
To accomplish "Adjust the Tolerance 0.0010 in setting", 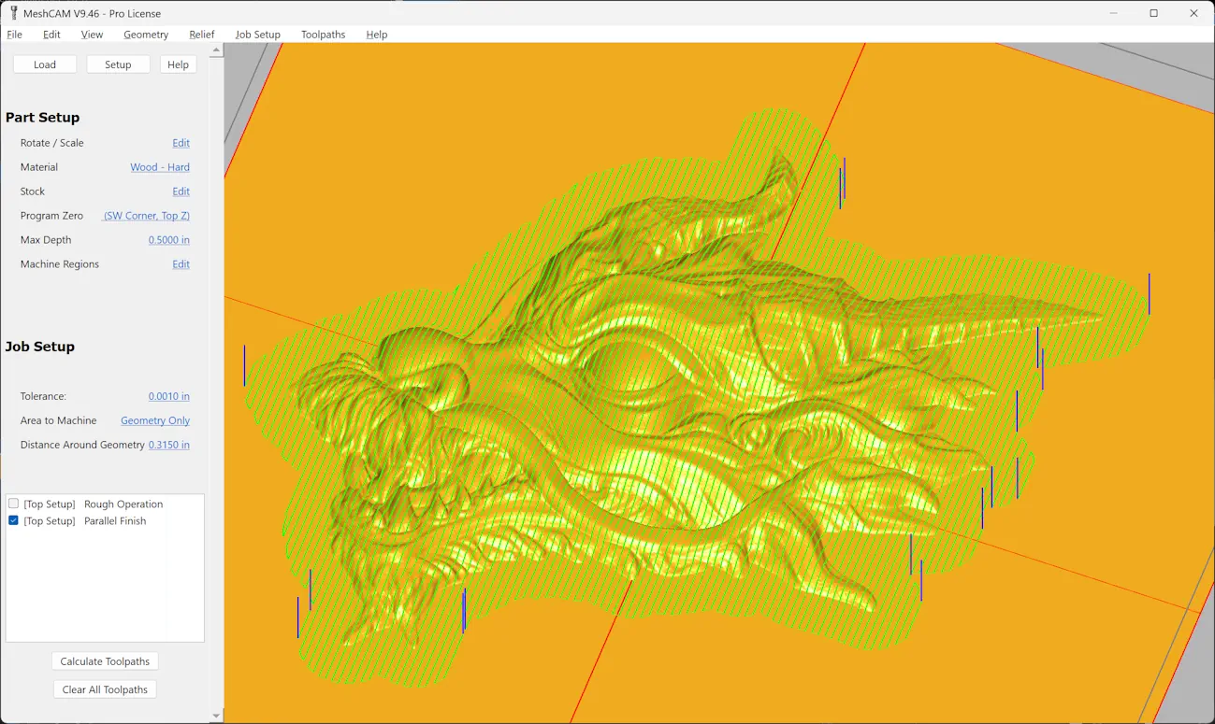I will pos(168,395).
